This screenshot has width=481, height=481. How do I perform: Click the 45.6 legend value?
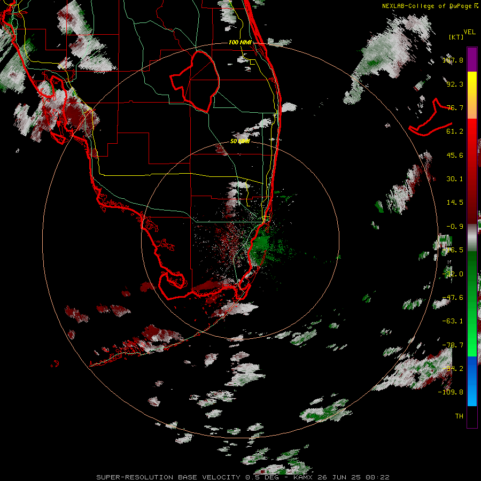[x=455, y=155]
